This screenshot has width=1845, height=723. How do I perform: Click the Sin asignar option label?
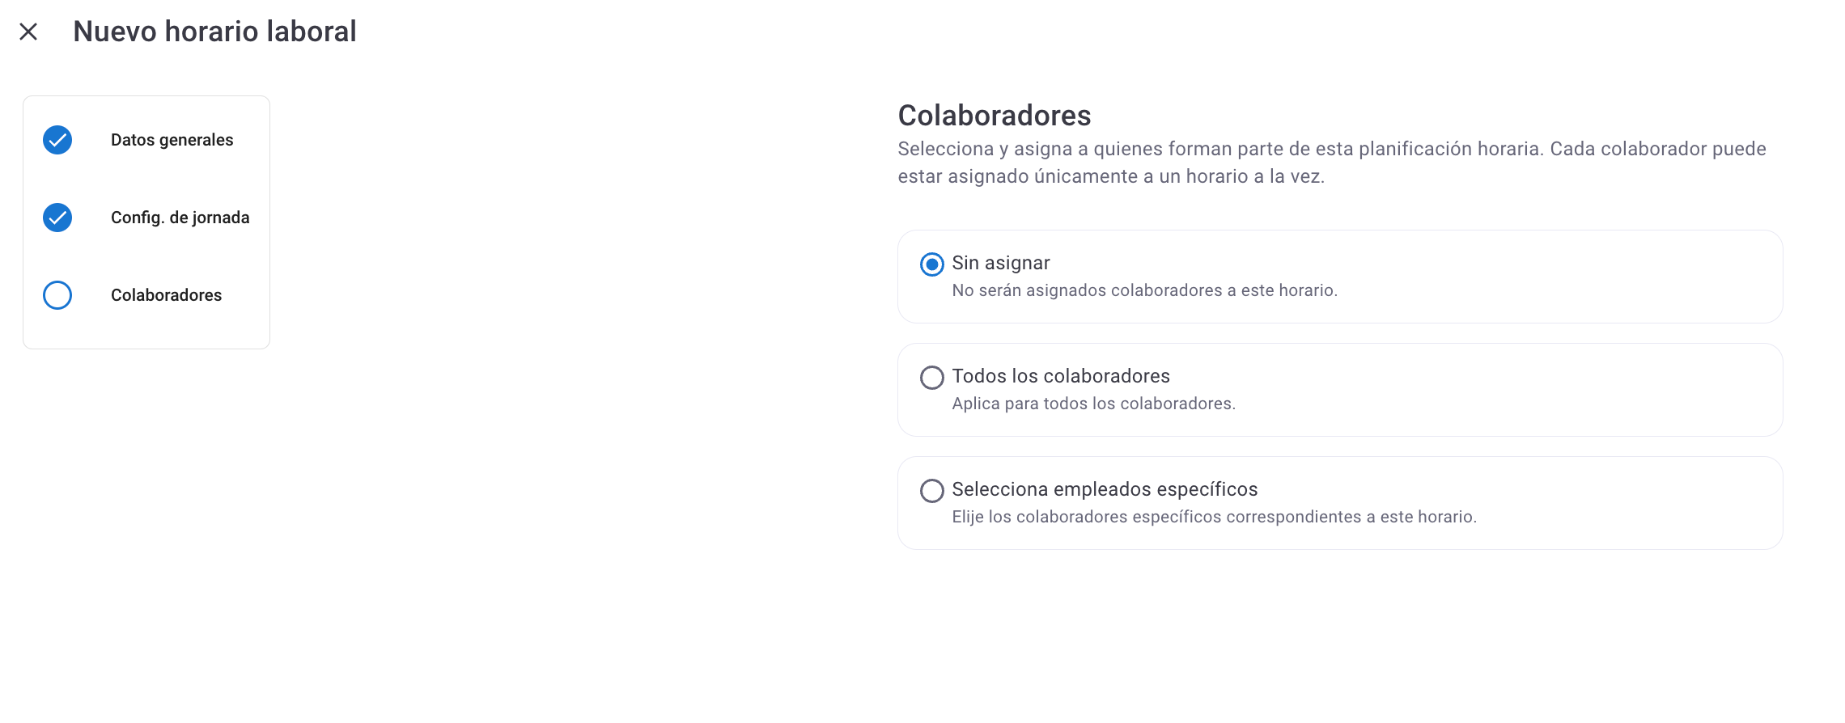[1001, 263]
